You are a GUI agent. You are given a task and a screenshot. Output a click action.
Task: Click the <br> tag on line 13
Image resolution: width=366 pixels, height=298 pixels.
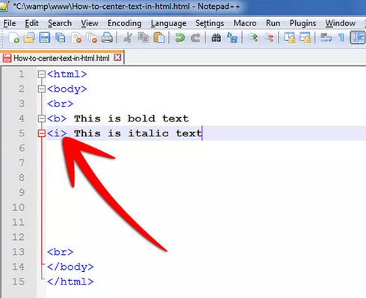pos(61,252)
